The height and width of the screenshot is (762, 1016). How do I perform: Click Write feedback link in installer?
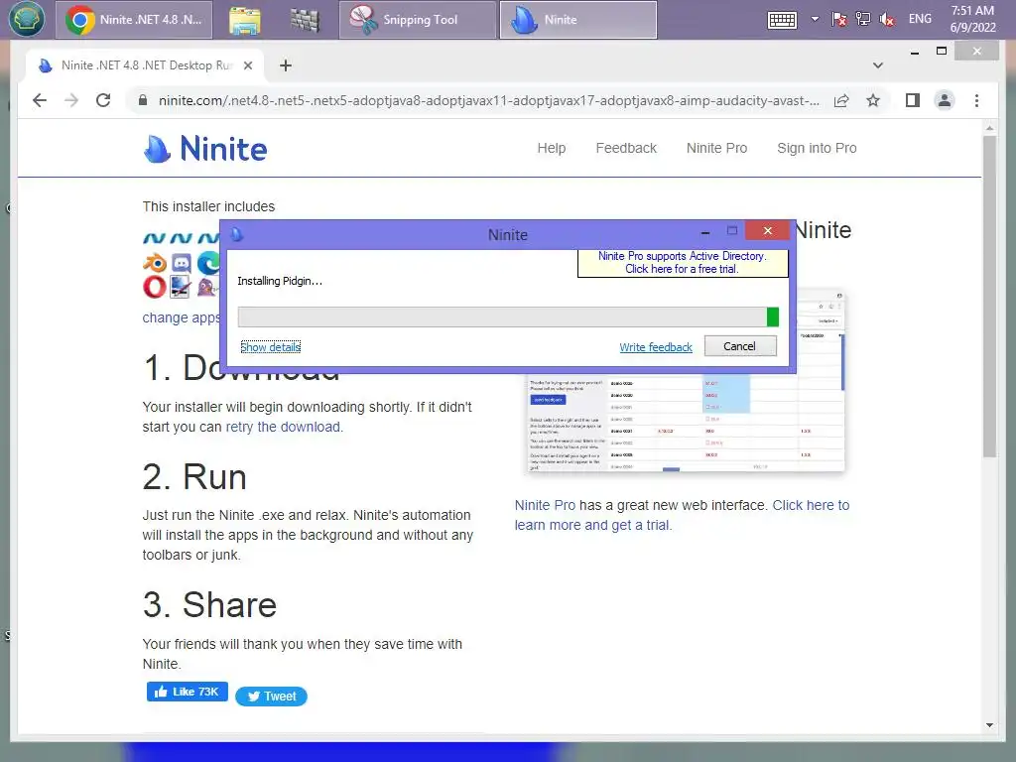tap(656, 347)
